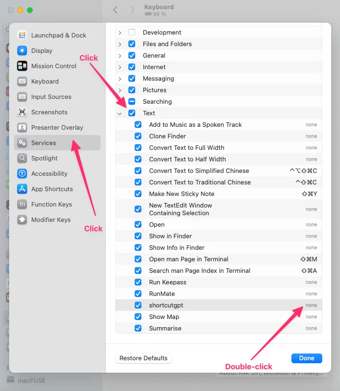Select the 'Add to Music as a Spoken Track' row

coord(219,125)
